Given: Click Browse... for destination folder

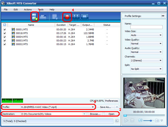Looking at the screenshot, I should [x=95, y=114].
